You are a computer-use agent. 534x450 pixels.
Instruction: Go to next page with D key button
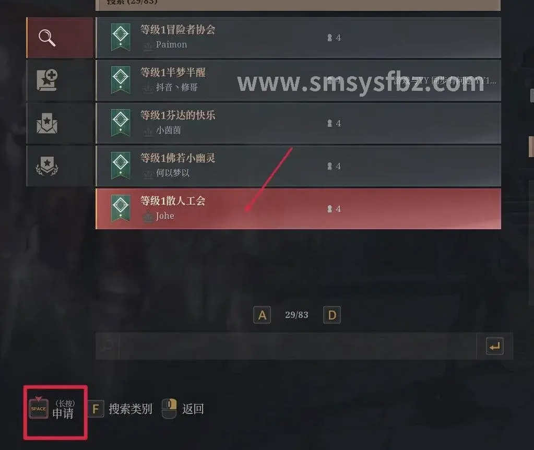[331, 315]
